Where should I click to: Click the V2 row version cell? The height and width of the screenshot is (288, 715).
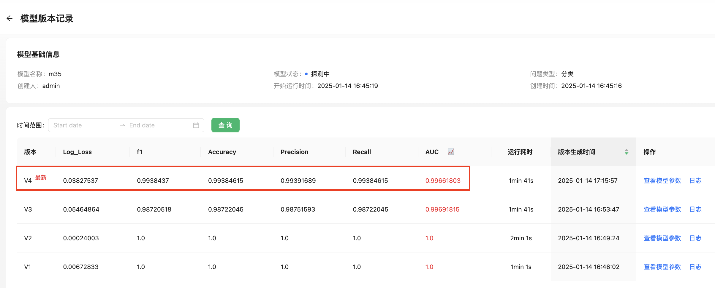pos(28,238)
